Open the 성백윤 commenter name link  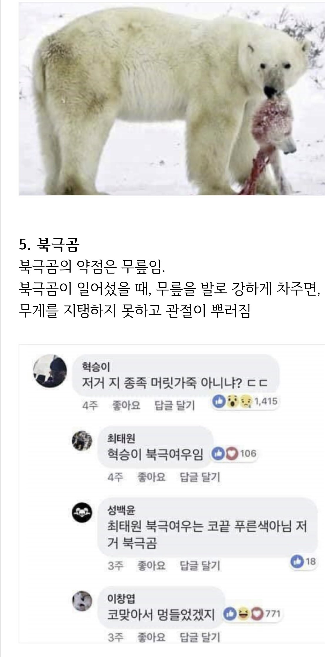pyautogui.click(x=121, y=510)
